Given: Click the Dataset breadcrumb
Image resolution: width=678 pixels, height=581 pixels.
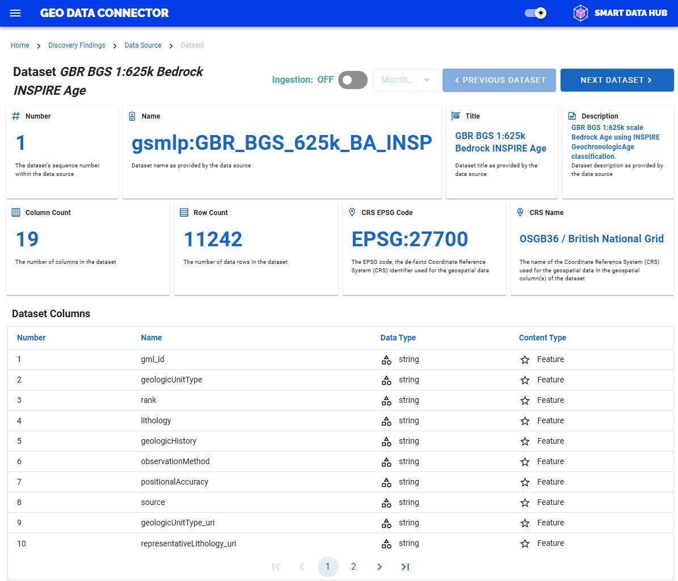Looking at the screenshot, I should tap(192, 45).
